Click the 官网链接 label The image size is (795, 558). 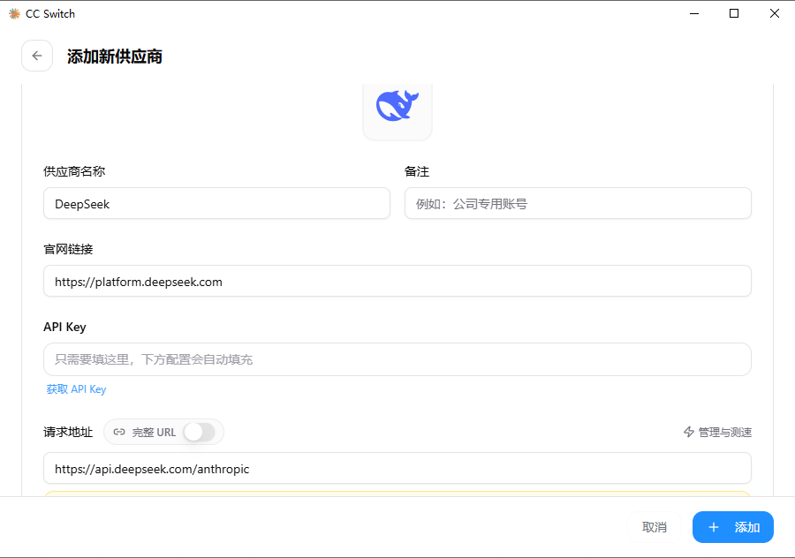click(x=68, y=249)
